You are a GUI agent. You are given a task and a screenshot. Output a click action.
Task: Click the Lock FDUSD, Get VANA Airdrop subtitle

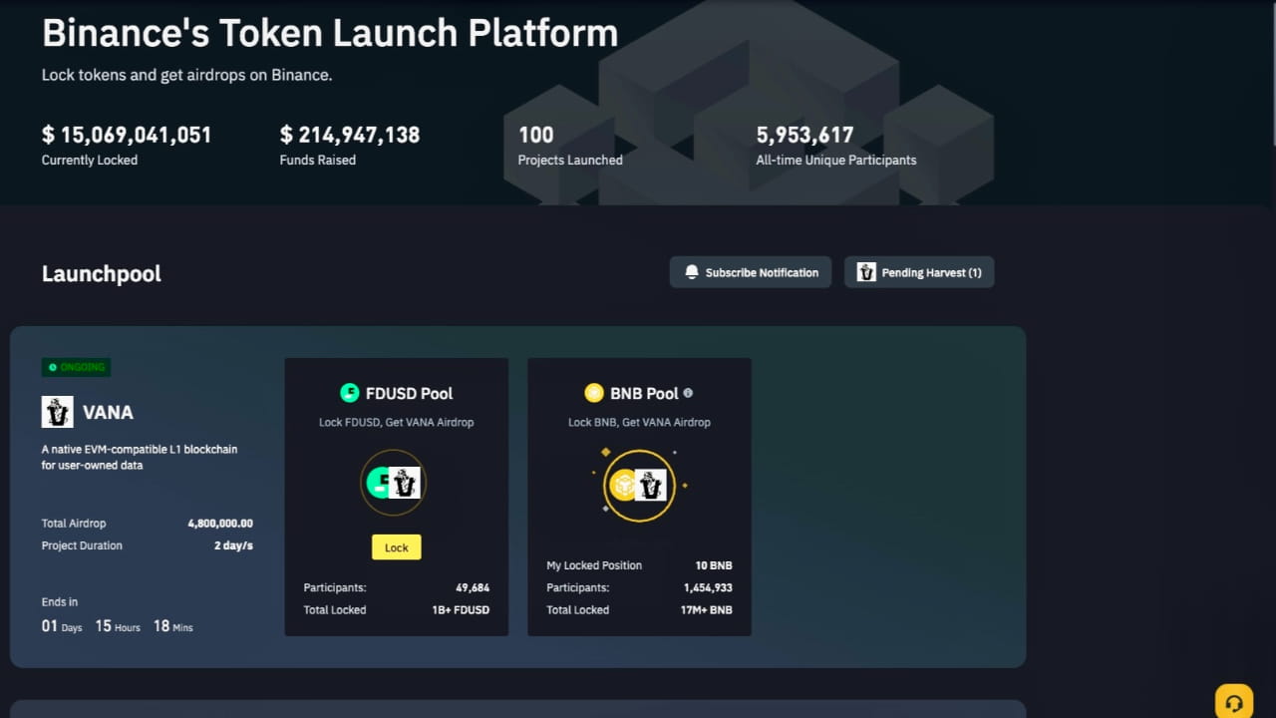tap(397, 422)
